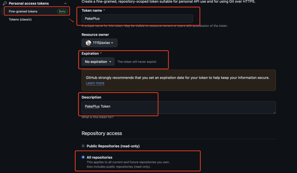Screen dimensions: 297x173
Task: Click the Description field label
Action: (x=91, y=97)
